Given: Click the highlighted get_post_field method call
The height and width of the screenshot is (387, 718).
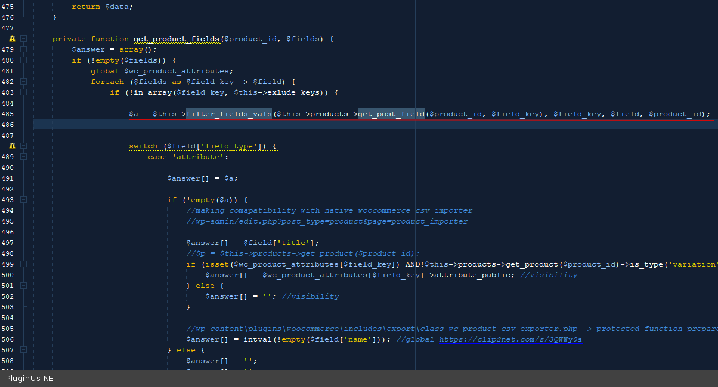Looking at the screenshot, I should (391, 114).
